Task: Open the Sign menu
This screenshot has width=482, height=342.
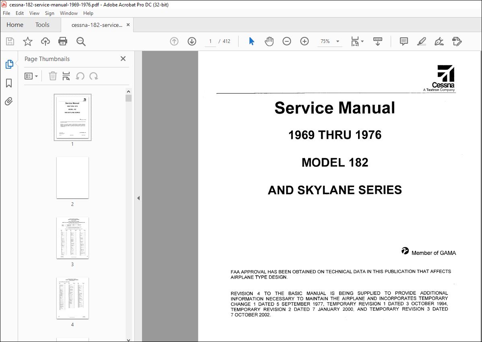Action: click(49, 13)
